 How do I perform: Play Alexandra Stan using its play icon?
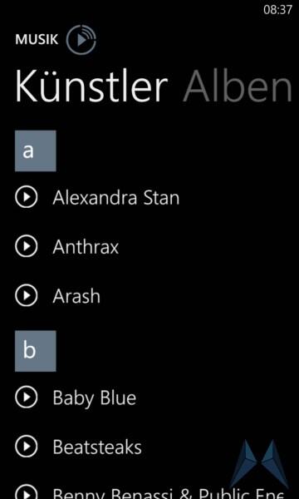[x=27, y=197]
